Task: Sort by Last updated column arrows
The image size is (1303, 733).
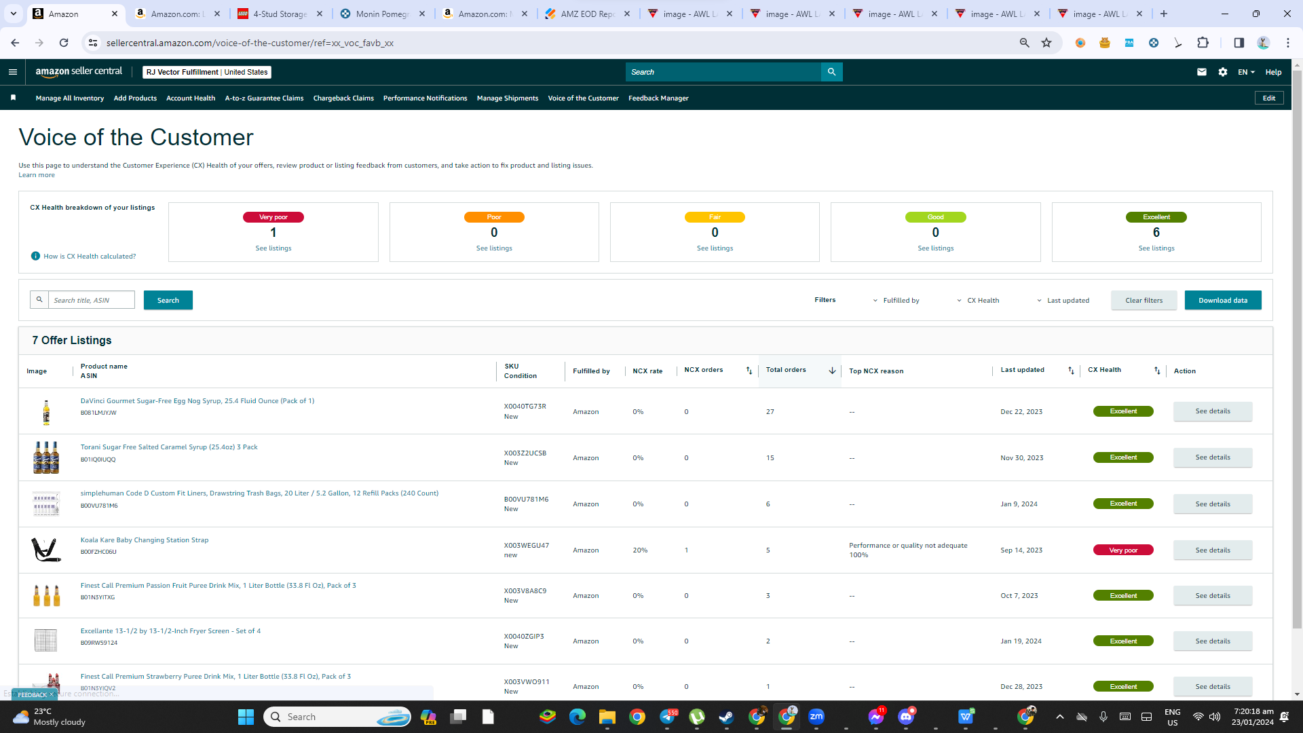Action: (1071, 371)
